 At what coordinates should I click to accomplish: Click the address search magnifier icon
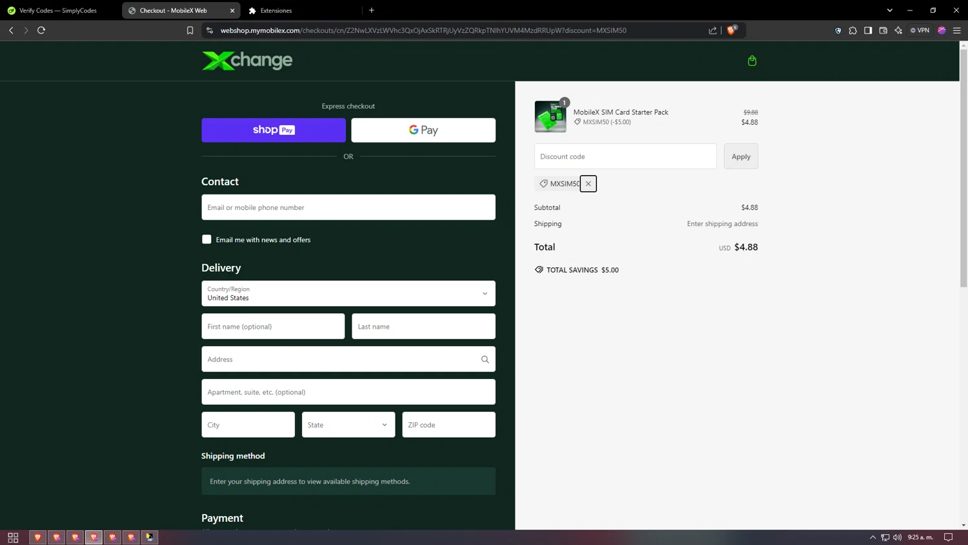(485, 359)
